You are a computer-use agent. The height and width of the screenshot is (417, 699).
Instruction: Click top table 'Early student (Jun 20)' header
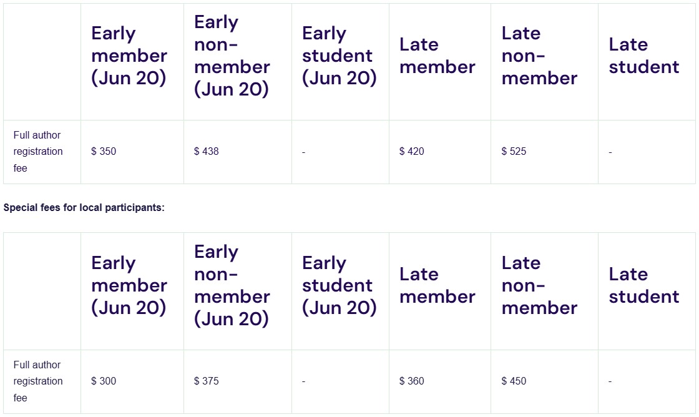340,56
